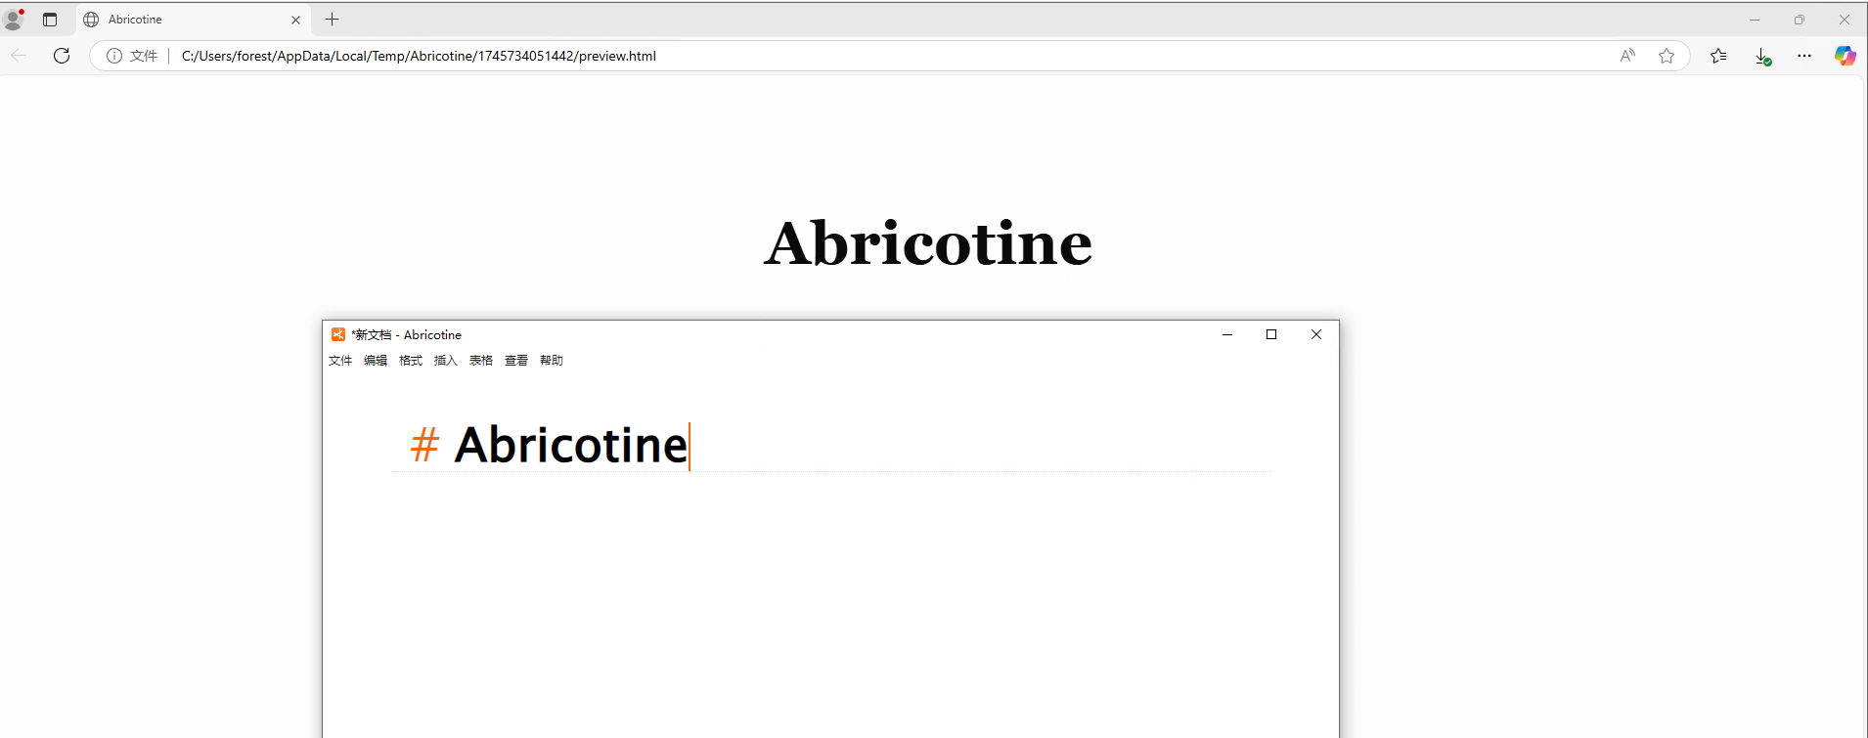Refresh the preview page
Viewport: 1868px width, 738px height.
[x=62, y=56]
